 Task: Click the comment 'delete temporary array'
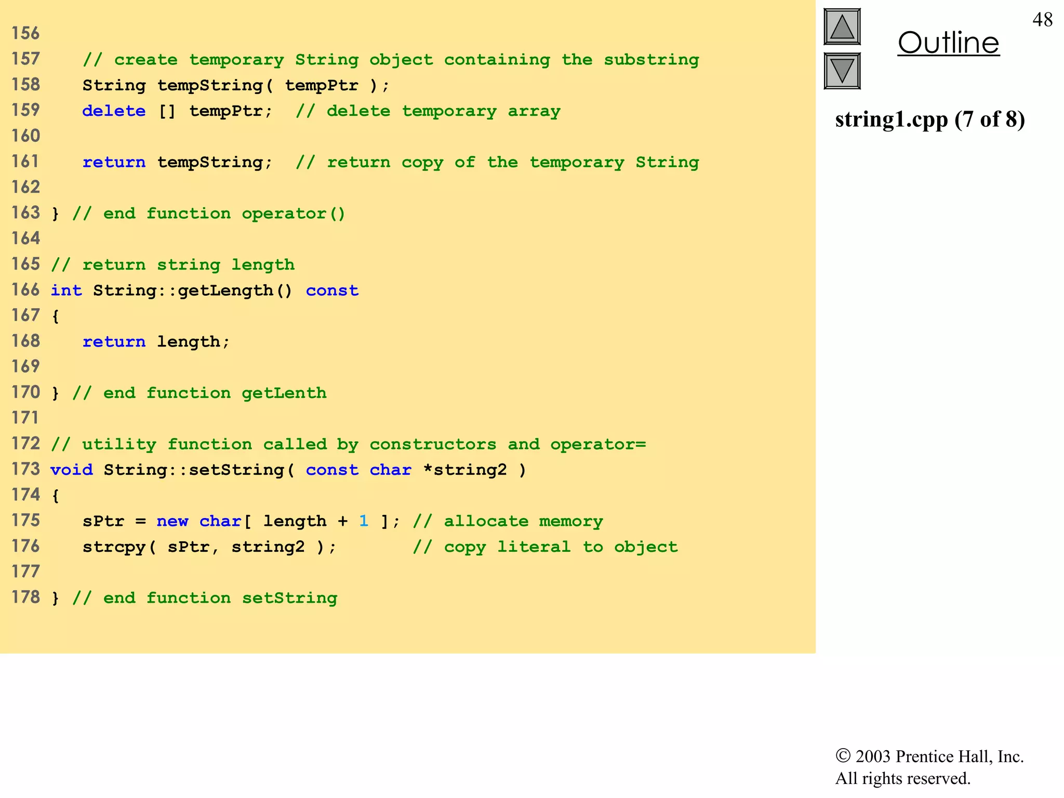point(428,112)
